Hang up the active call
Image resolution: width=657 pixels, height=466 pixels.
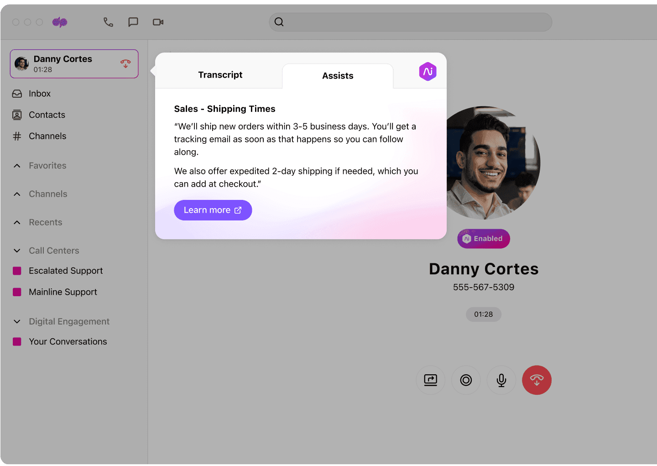coord(537,380)
